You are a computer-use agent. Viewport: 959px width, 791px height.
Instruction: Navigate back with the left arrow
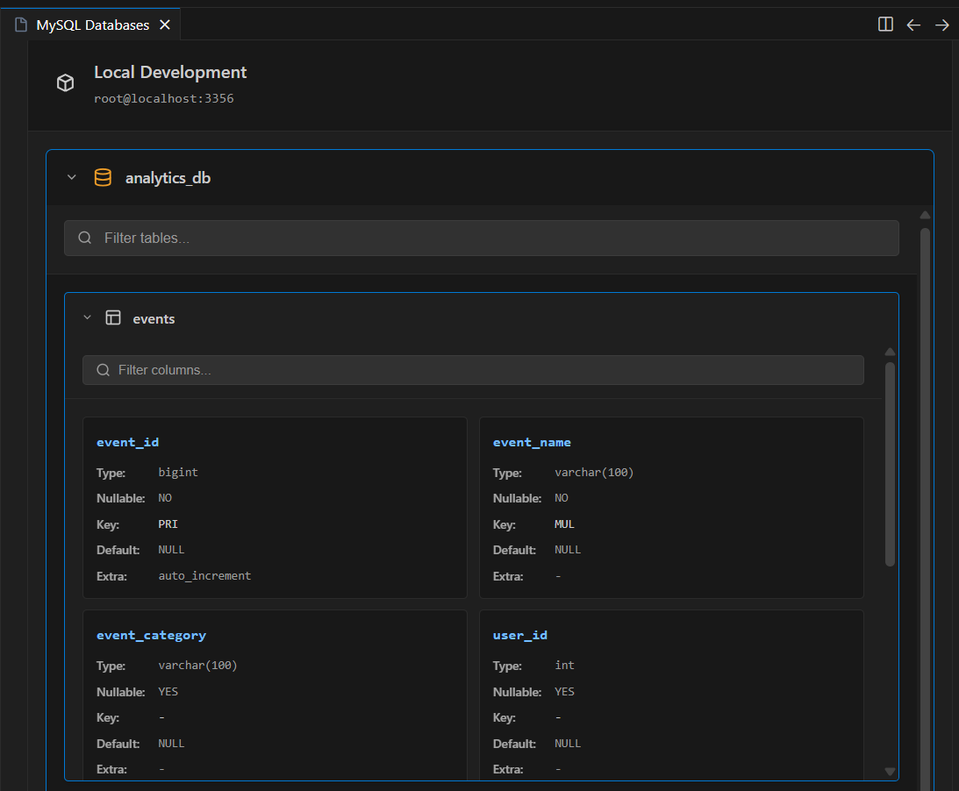tap(913, 25)
